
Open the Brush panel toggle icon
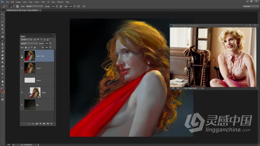pos(17,6)
